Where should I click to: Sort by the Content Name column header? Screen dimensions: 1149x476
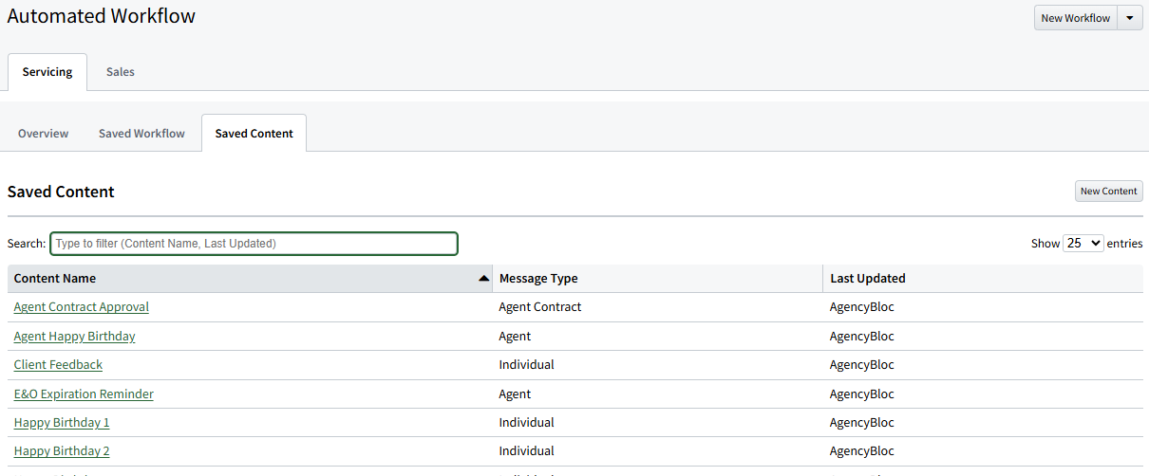point(250,279)
